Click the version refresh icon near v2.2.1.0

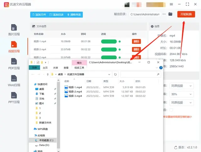pos(176,148)
